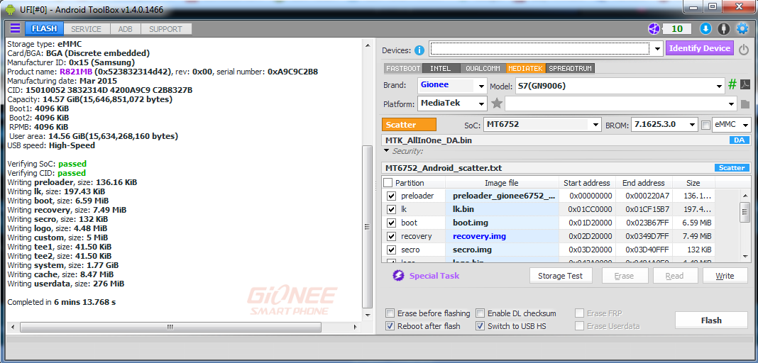The height and width of the screenshot is (363, 758).
Task: Click the folder icon next to favorites field
Action: pyautogui.click(x=745, y=104)
